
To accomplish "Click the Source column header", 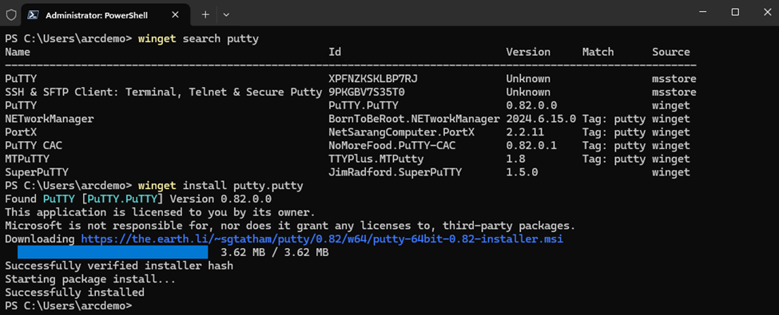I will tap(670, 52).
